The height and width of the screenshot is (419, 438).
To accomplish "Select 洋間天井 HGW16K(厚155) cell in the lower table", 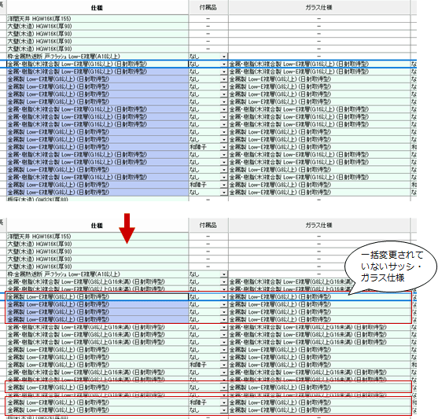I will (98, 237).
